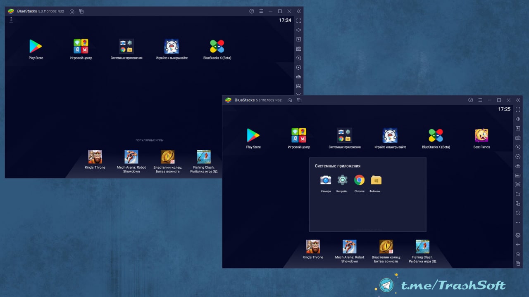Launch Chrome from system apps folder
Screen dimensions: 529x297
tap(359, 180)
